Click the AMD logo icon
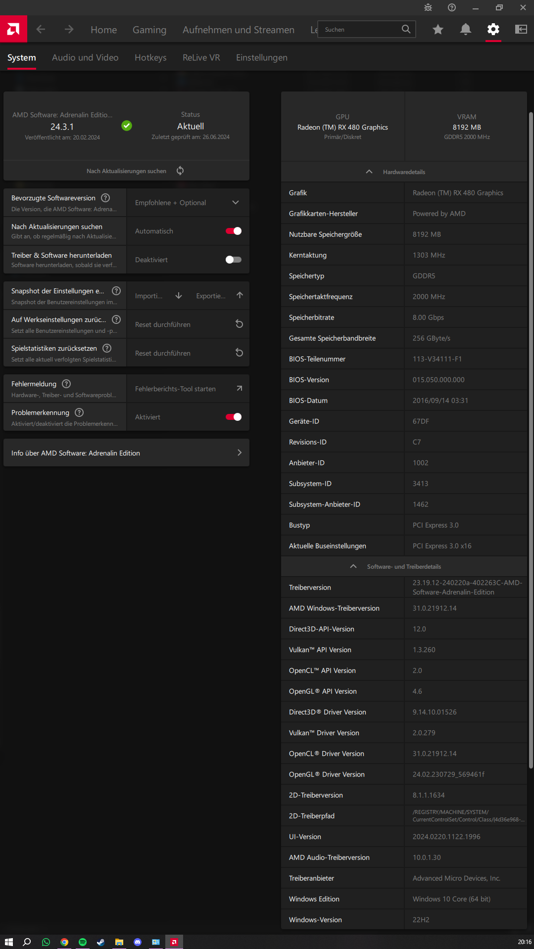 tap(13, 29)
